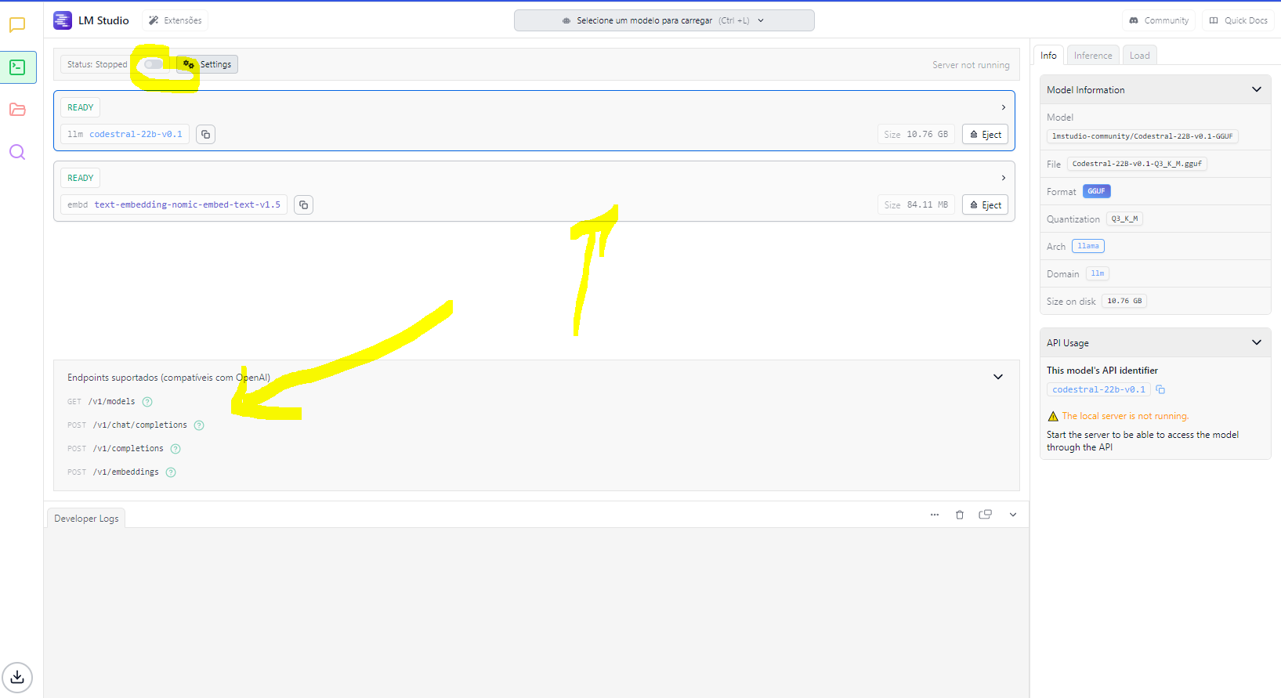
Task: Switch to the Inference tab
Action: click(1093, 55)
